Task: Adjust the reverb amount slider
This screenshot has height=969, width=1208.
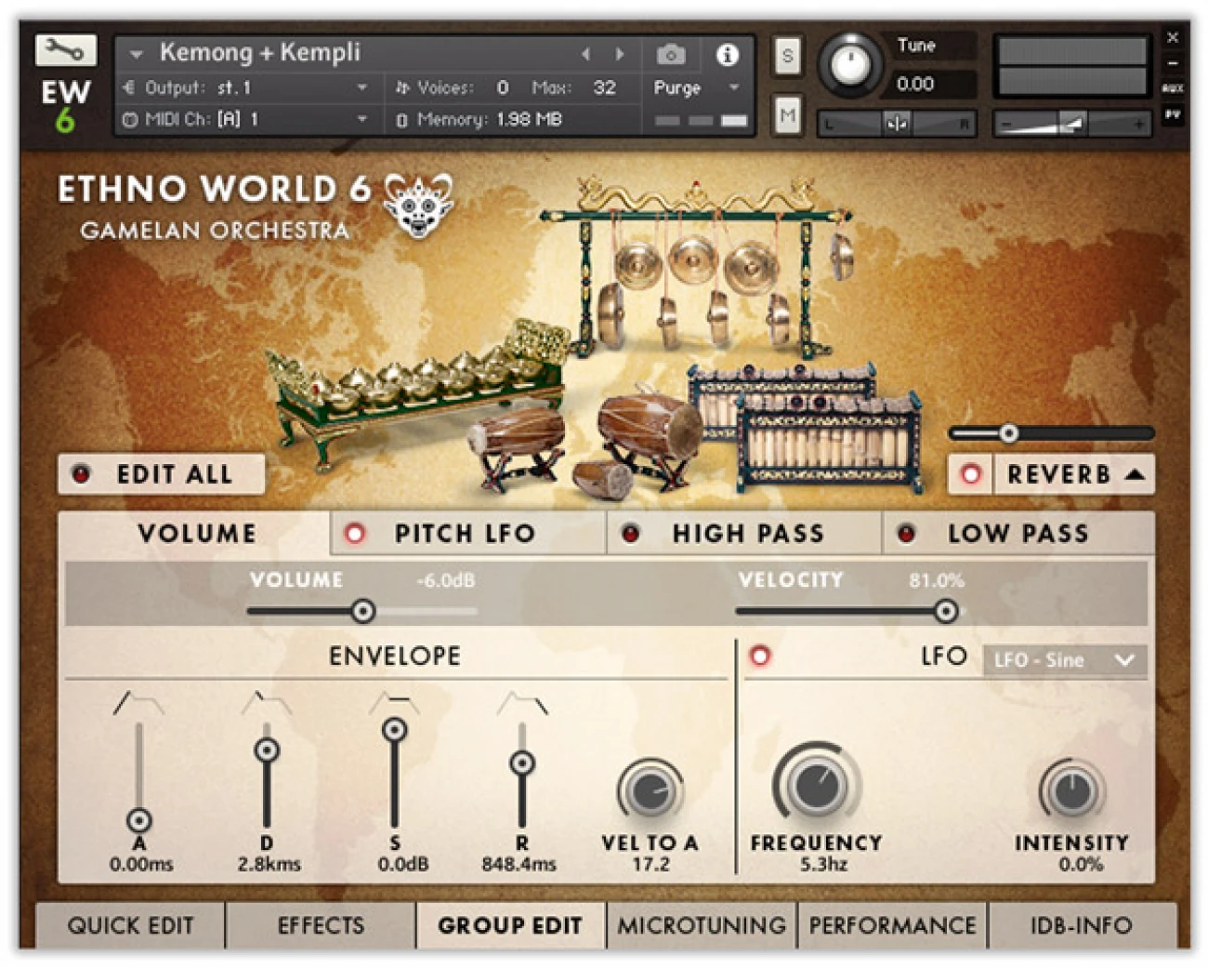Action: pyautogui.click(x=1008, y=432)
